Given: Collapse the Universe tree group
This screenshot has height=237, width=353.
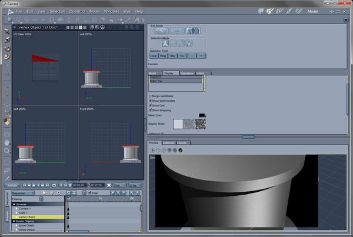Looking at the screenshot, I should [14, 204].
